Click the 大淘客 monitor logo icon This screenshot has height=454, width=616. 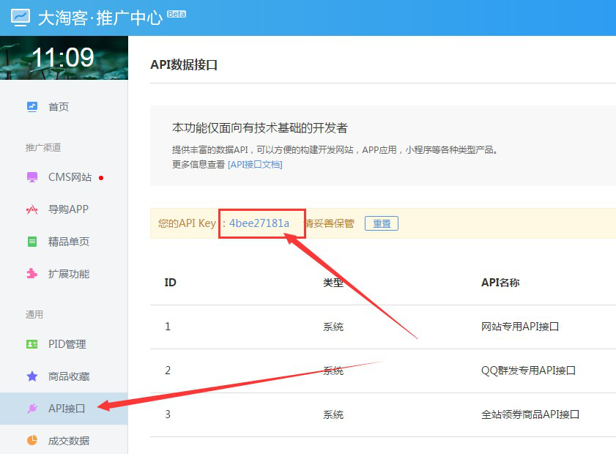coord(20,17)
